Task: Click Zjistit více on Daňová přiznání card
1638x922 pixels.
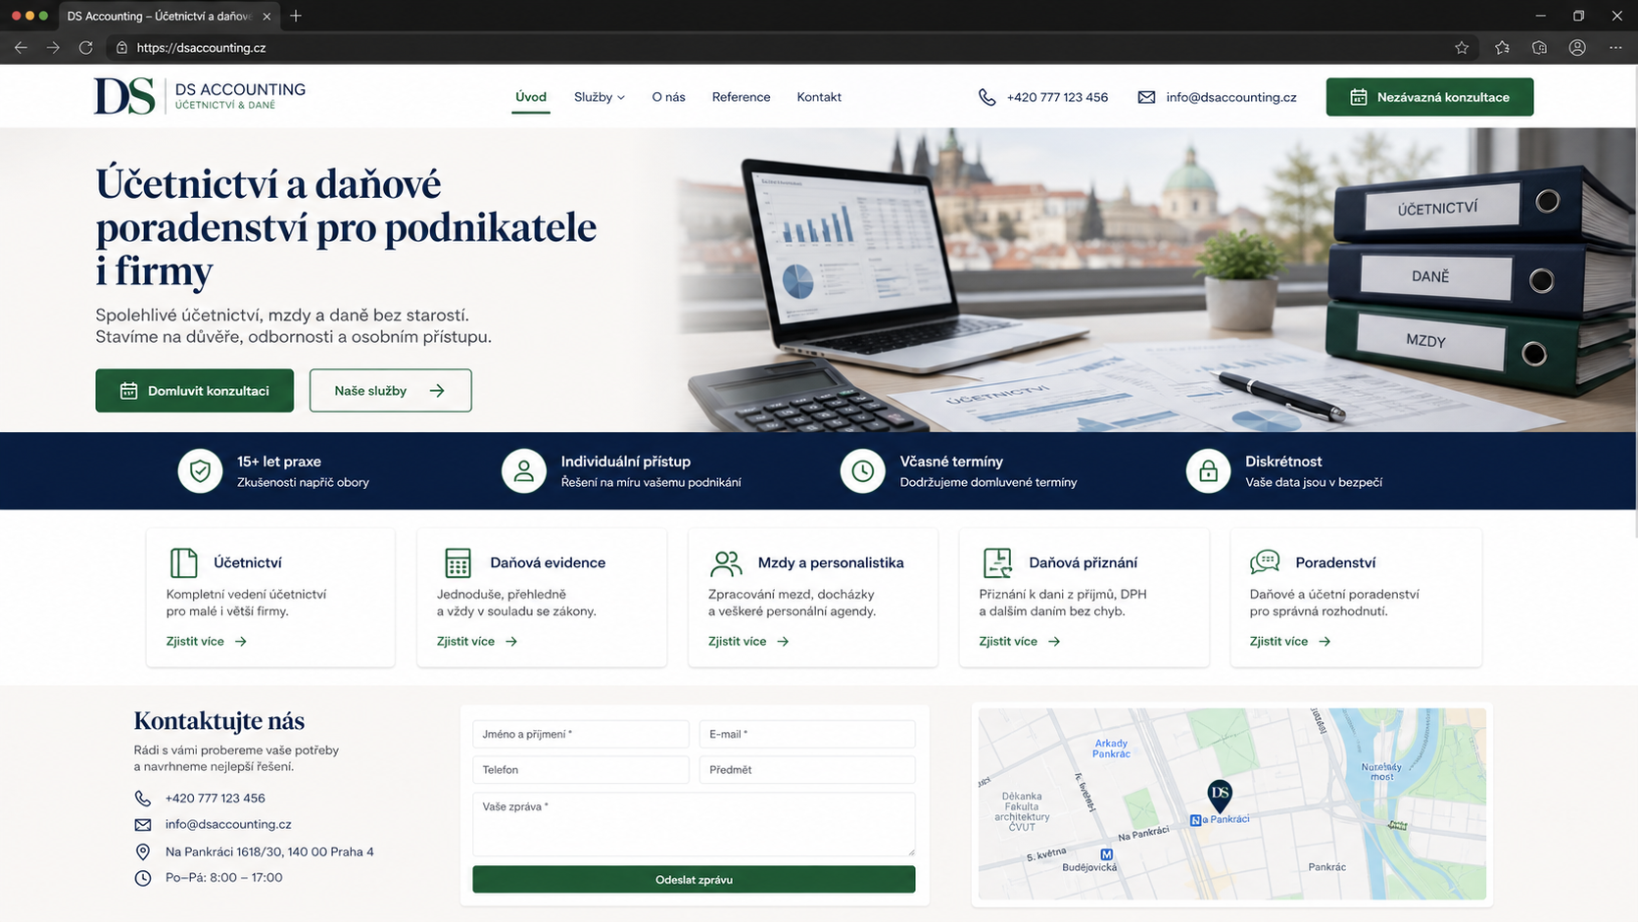Action: 1019,641
